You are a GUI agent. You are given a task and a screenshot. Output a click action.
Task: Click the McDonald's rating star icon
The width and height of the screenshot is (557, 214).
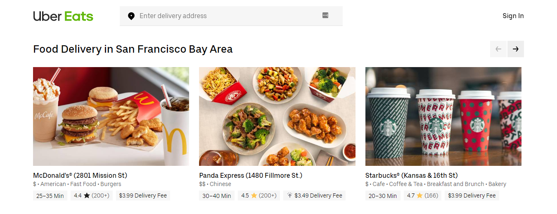(87, 196)
